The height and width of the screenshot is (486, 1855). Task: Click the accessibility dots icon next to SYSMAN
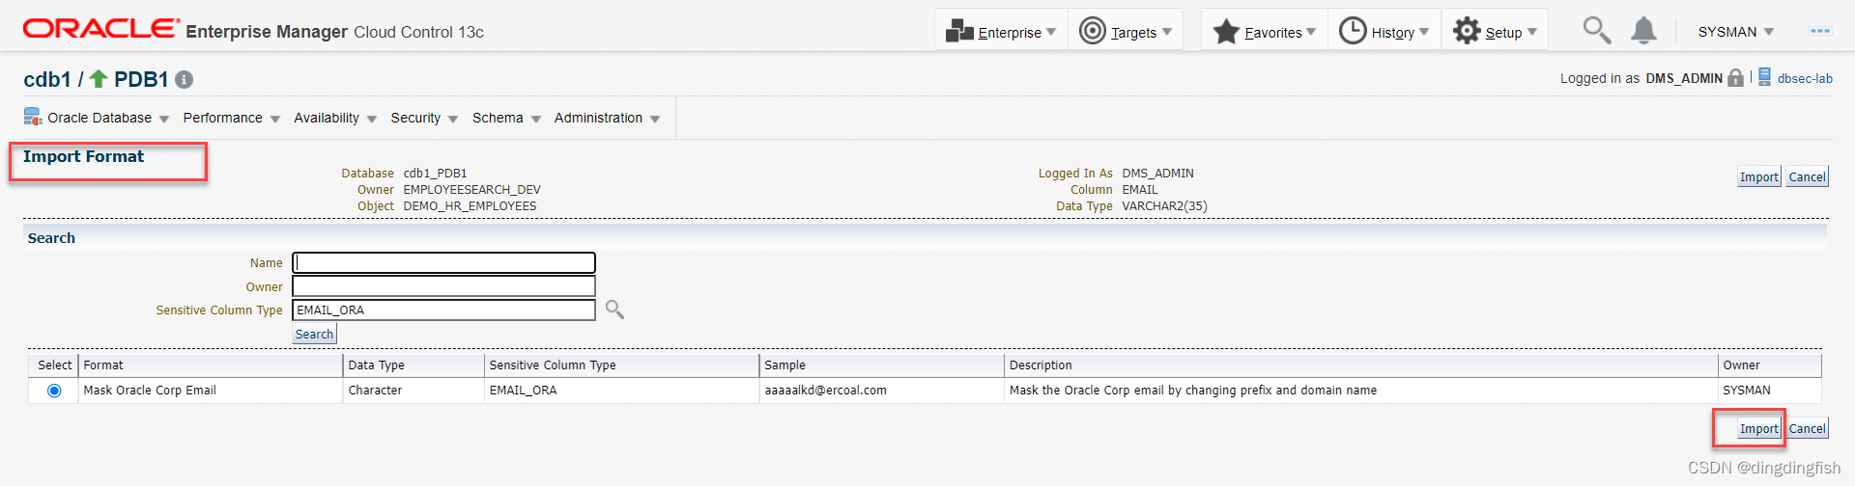coord(1820,31)
